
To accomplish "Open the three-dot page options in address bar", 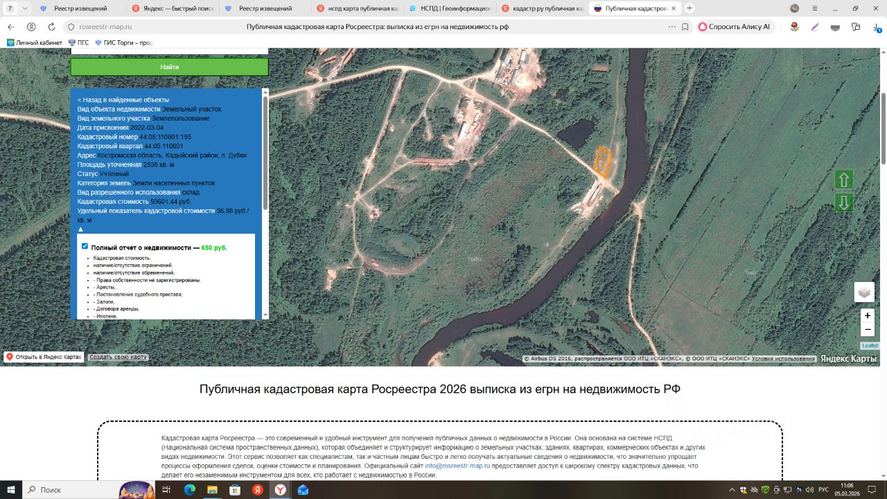I will click(671, 26).
